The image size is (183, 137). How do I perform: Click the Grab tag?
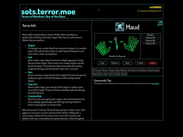click(111, 74)
